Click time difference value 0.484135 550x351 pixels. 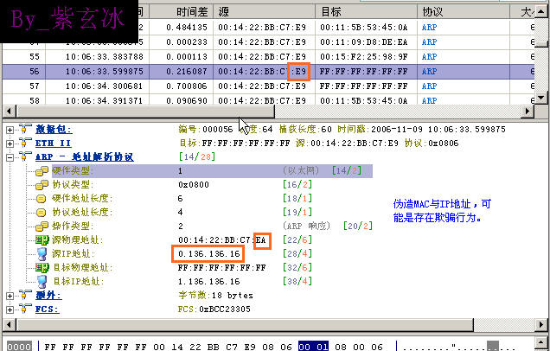[187, 28]
